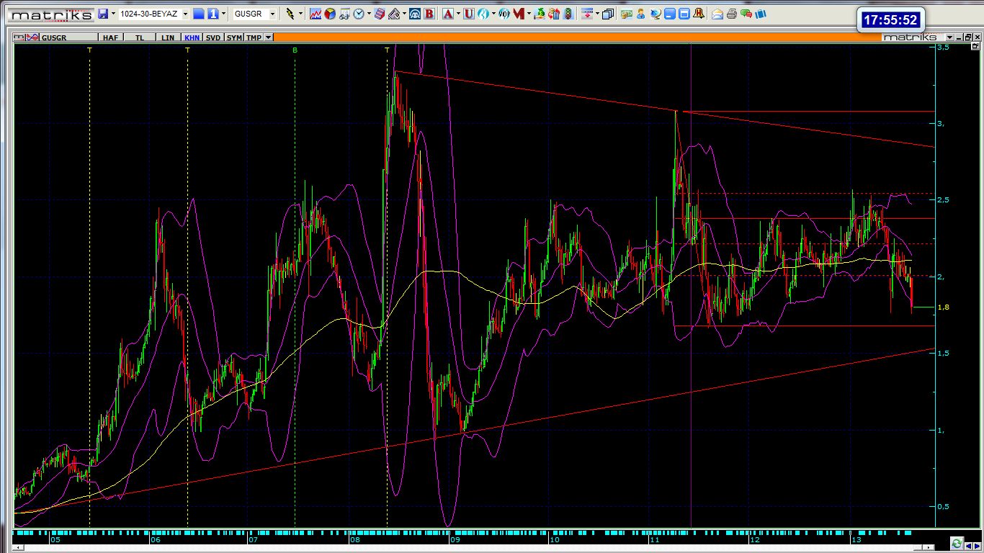Click the envelope messages icon
The width and height of the screenshot is (984, 553).
717,14
